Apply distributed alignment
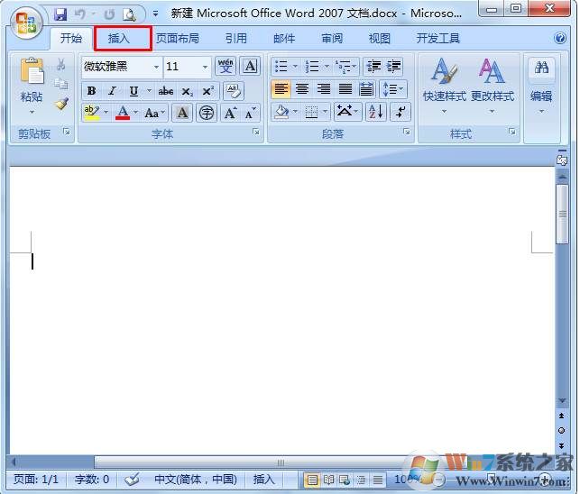580x494 pixels. pos(366,89)
